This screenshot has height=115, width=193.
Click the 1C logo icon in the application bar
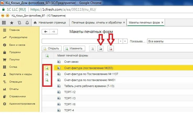pyautogui.click(x=3, y=16)
